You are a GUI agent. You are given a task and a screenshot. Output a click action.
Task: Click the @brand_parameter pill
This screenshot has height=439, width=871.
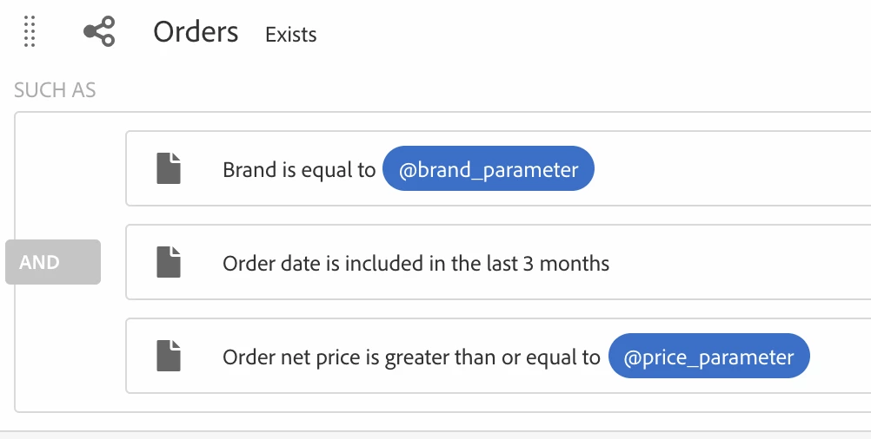point(488,169)
